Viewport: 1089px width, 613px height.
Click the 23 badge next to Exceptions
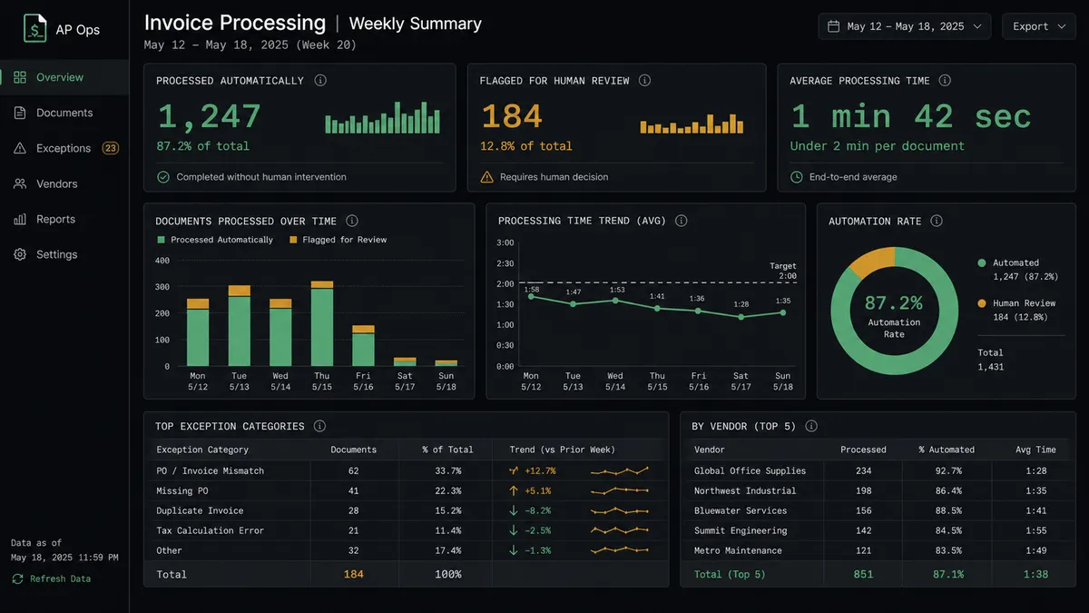111,148
